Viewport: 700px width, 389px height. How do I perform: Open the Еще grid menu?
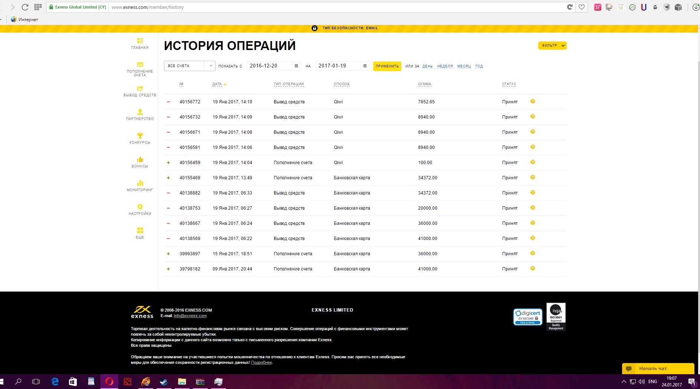click(x=140, y=233)
